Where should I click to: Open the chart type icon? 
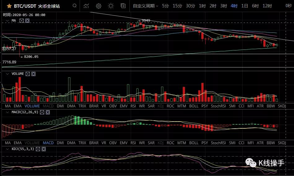(x=86, y=6)
